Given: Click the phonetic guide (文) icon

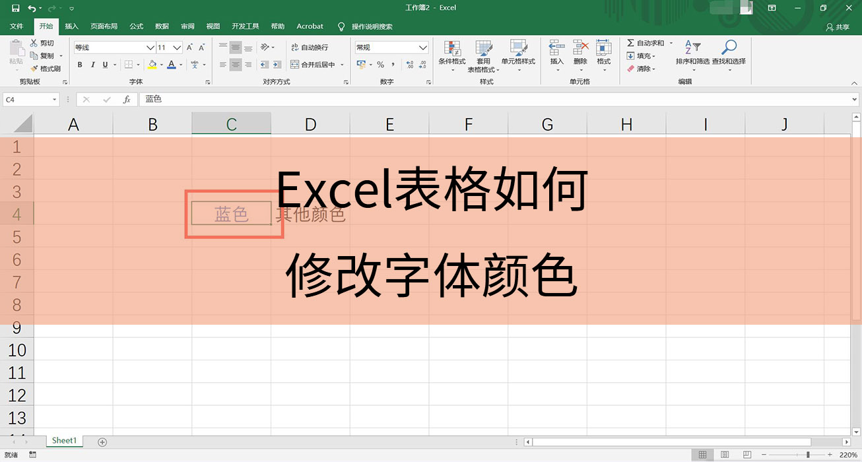Looking at the screenshot, I should [x=194, y=65].
